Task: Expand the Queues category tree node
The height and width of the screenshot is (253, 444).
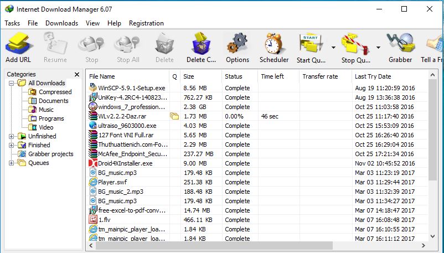Action: point(12,163)
